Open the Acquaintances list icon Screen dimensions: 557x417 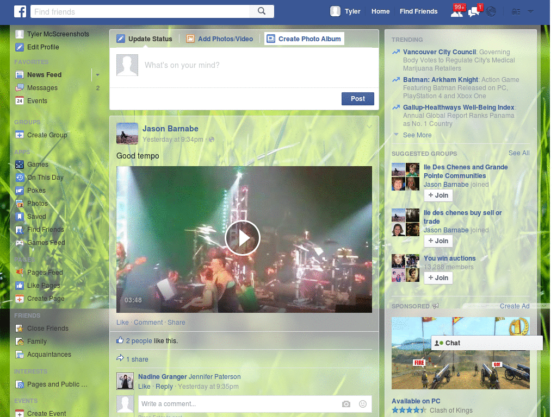[20, 355]
